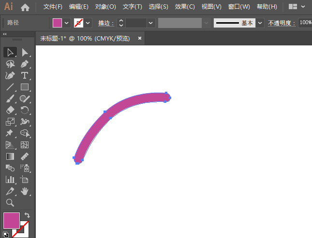Open the 编辑(E) menu

78,7
